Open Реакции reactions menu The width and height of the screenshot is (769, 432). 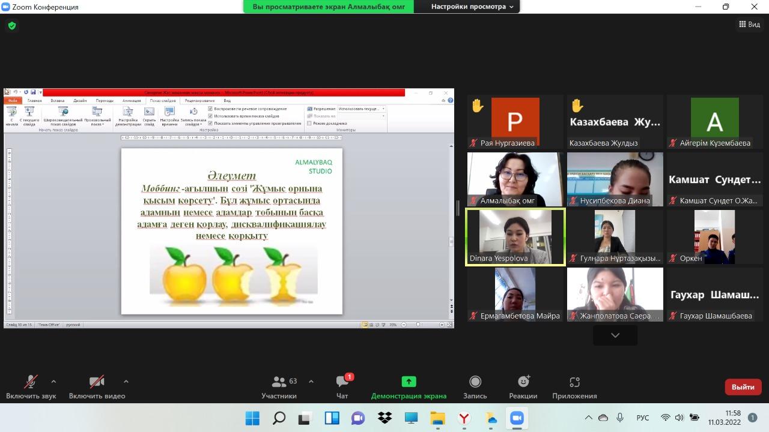pos(523,386)
